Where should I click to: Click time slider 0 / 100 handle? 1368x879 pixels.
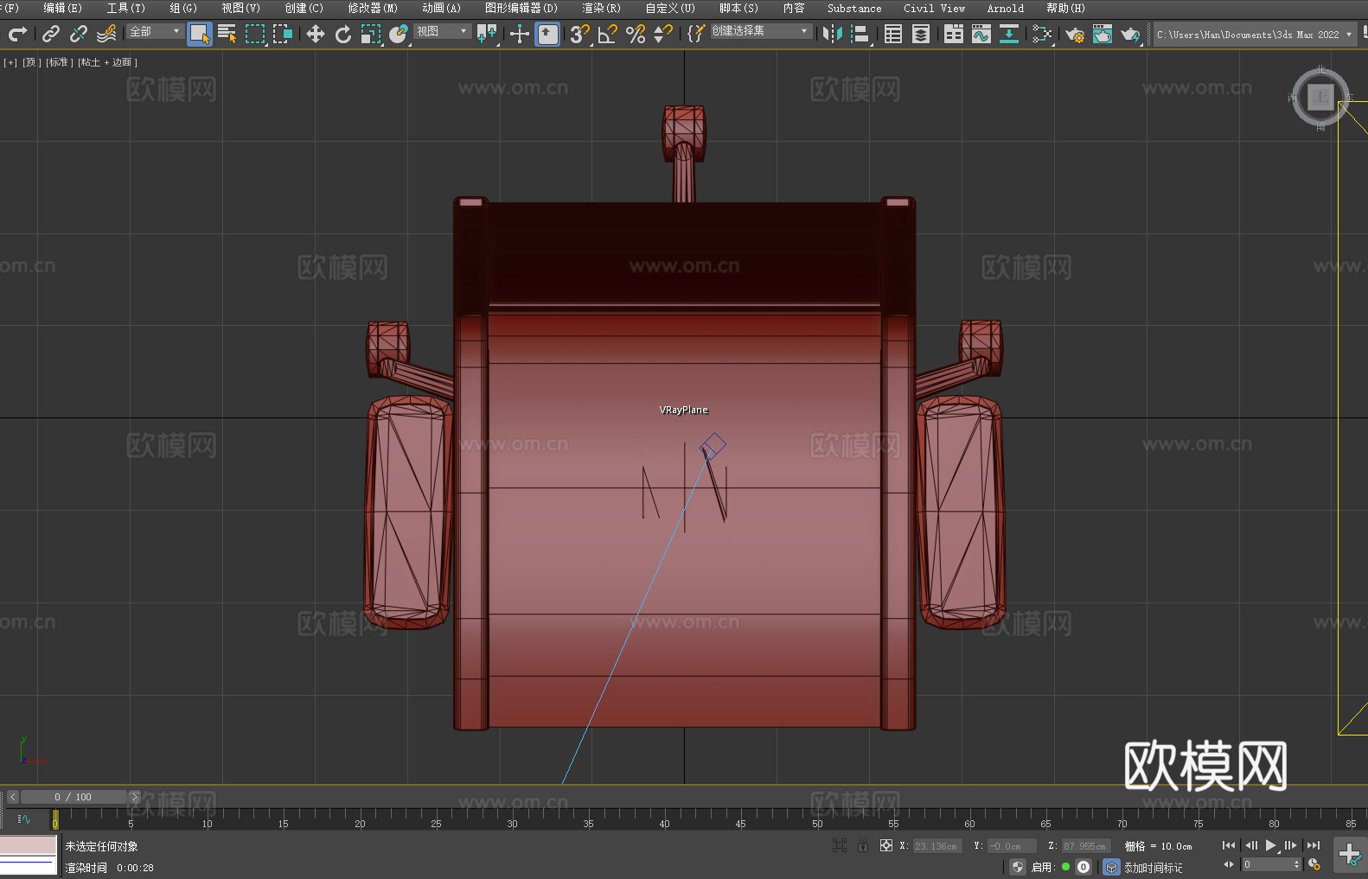point(74,797)
